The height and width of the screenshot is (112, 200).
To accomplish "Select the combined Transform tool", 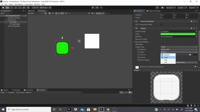I will [x=24, y=7].
